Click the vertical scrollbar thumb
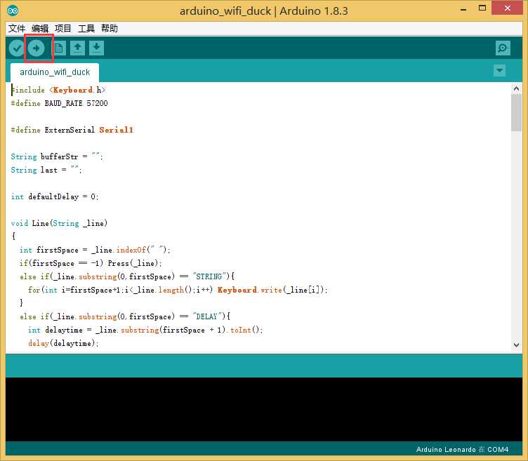This screenshot has width=528, height=461. (516, 113)
